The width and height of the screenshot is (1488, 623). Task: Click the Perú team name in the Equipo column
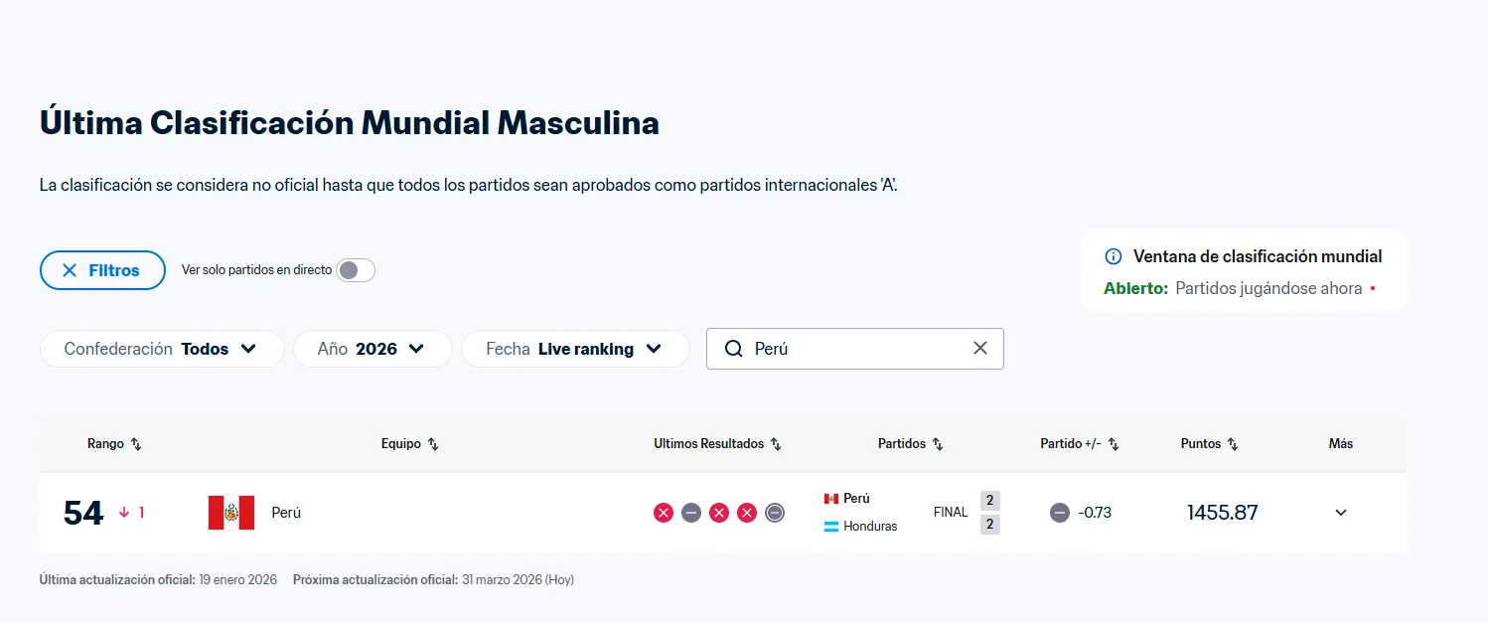click(286, 513)
